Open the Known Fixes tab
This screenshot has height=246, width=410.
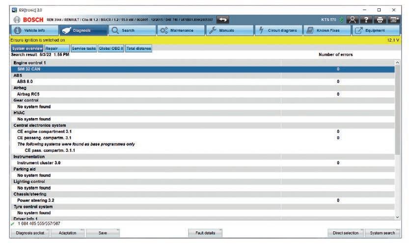point(327,30)
